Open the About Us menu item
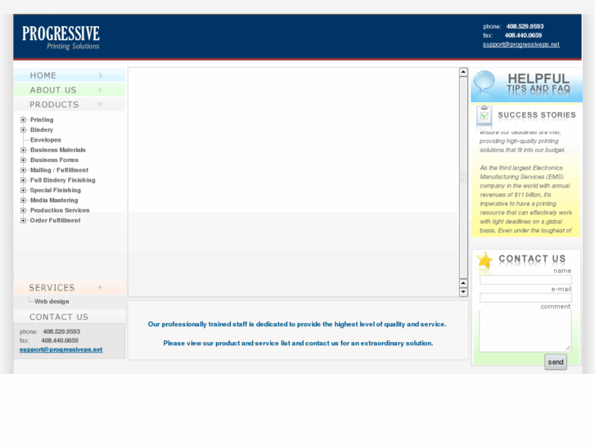This screenshot has height=446, width=595. pyautogui.click(x=70, y=89)
